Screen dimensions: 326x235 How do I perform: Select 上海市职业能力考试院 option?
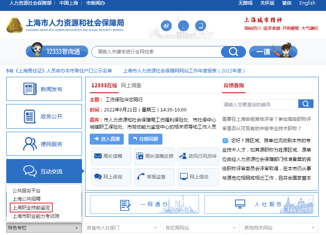tap(36, 216)
